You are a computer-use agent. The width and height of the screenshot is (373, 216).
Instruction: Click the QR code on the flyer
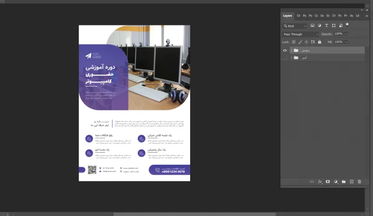click(92, 170)
